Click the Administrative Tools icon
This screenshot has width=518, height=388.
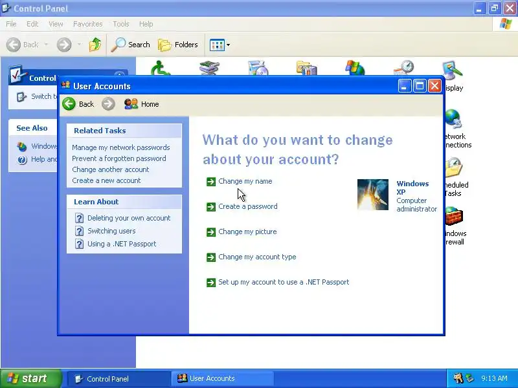click(x=306, y=67)
